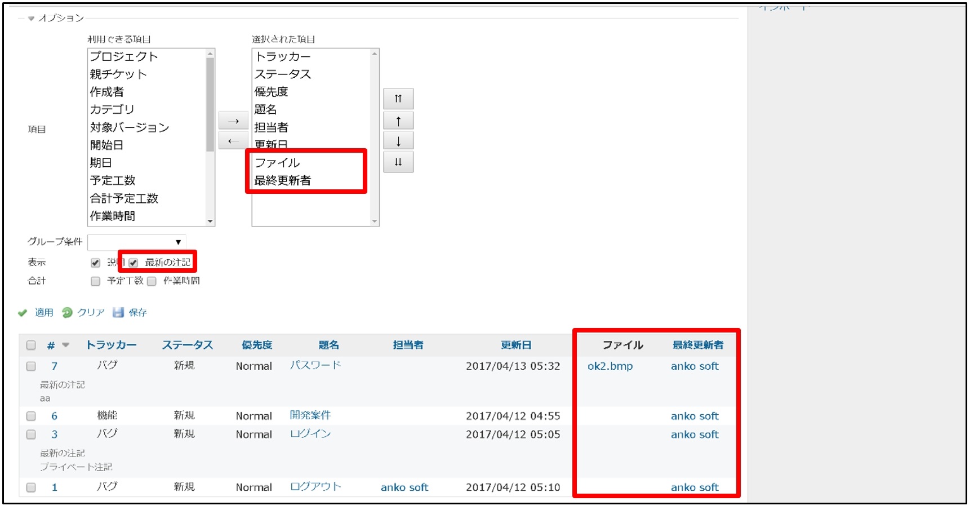Screen dimensions: 974x510
Task: Check the select-all checkbox in the issue table header
Action: 32,344
